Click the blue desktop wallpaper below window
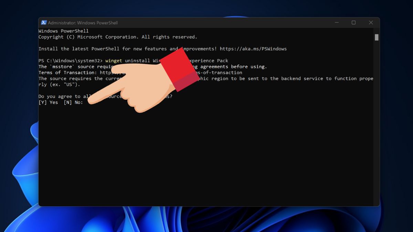The height and width of the screenshot is (232, 413). (206, 220)
